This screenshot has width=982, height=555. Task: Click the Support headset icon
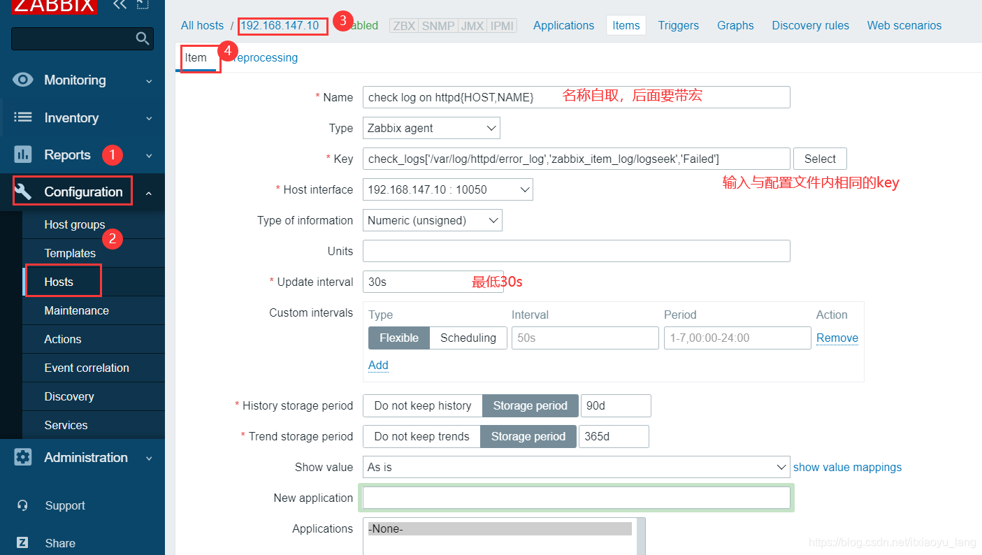[x=23, y=505]
